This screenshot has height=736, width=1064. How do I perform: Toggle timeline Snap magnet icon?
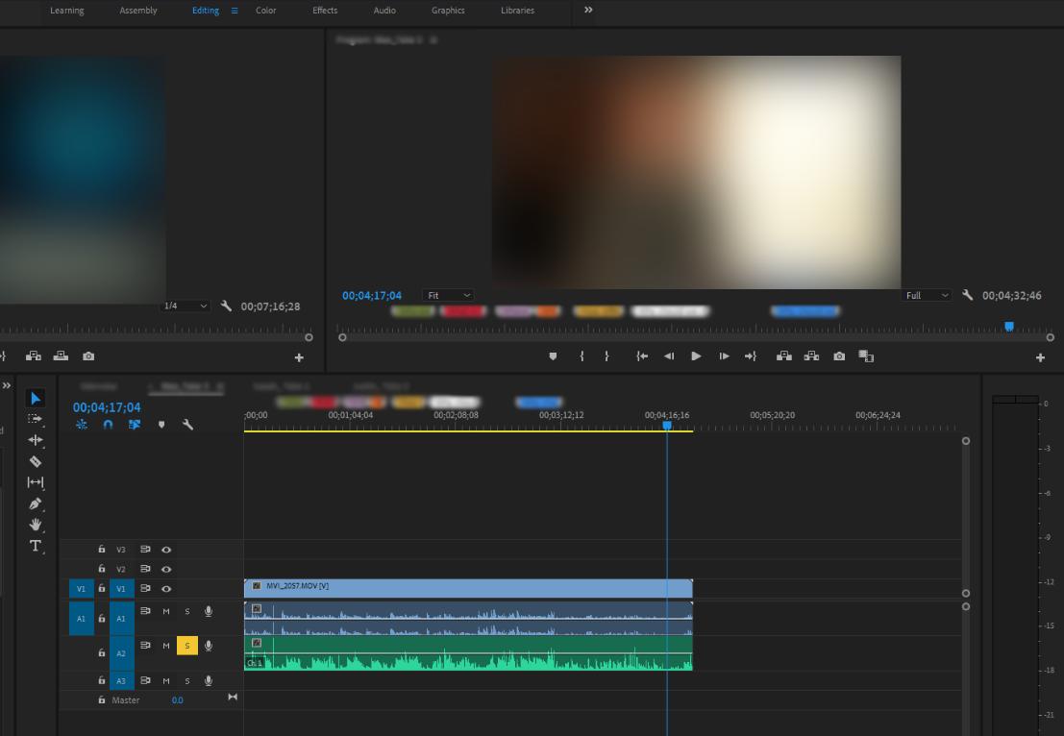108,425
